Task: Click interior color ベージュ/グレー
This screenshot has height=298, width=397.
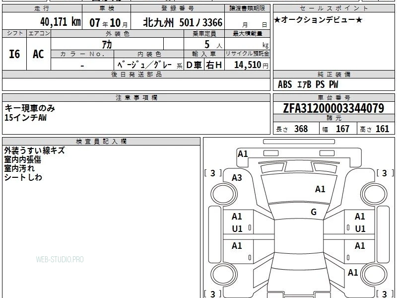Action: pos(144,65)
